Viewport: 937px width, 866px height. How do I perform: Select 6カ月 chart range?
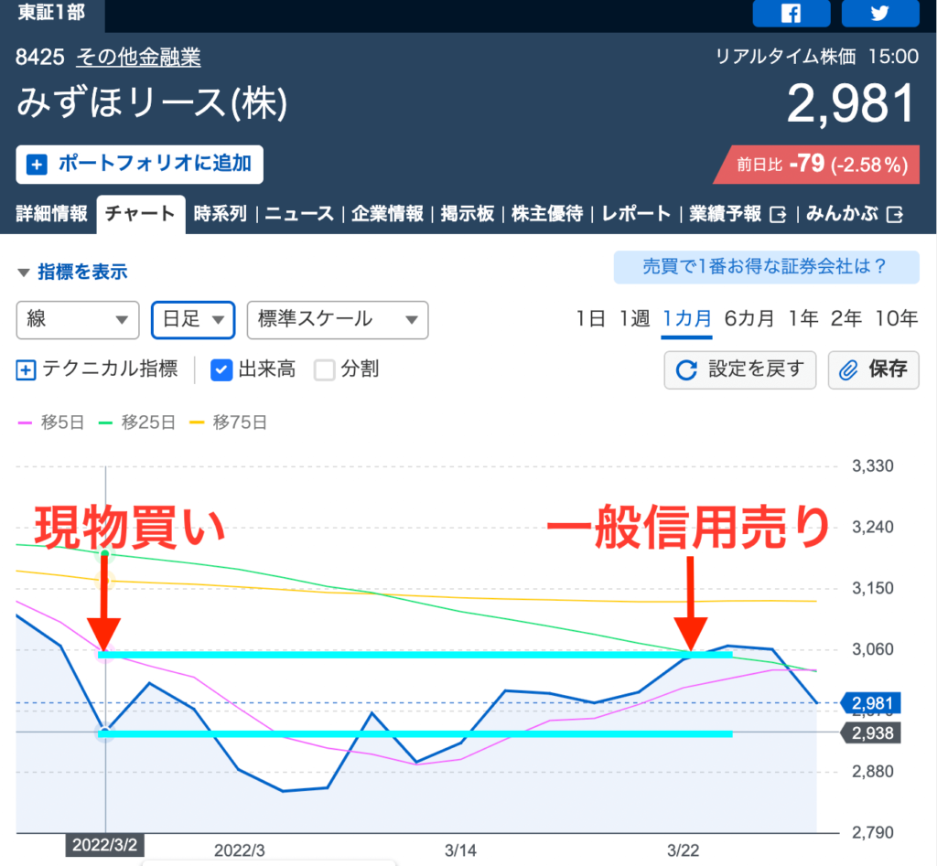[749, 319]
